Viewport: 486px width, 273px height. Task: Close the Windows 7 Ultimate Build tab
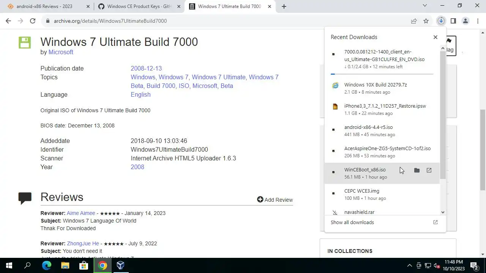(270, 6)
